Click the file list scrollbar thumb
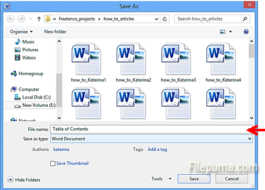The height and width of the screenshot is (190, 265). tap(251, 51)
